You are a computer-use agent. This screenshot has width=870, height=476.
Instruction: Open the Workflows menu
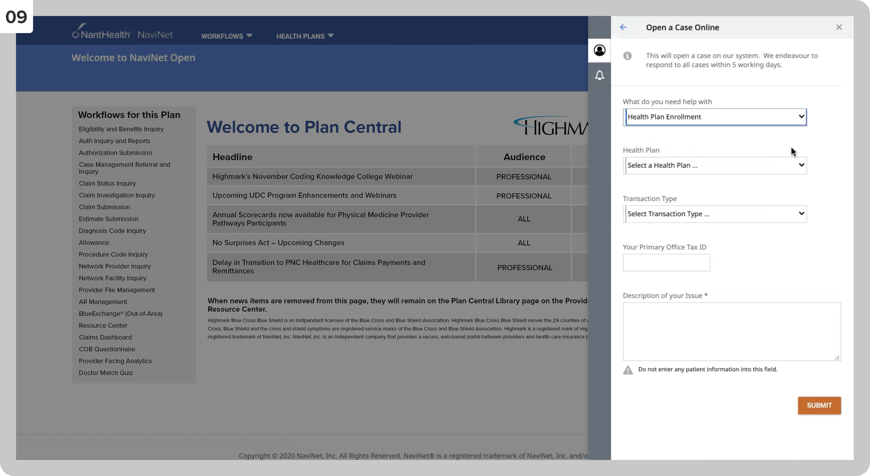(227, 36)
